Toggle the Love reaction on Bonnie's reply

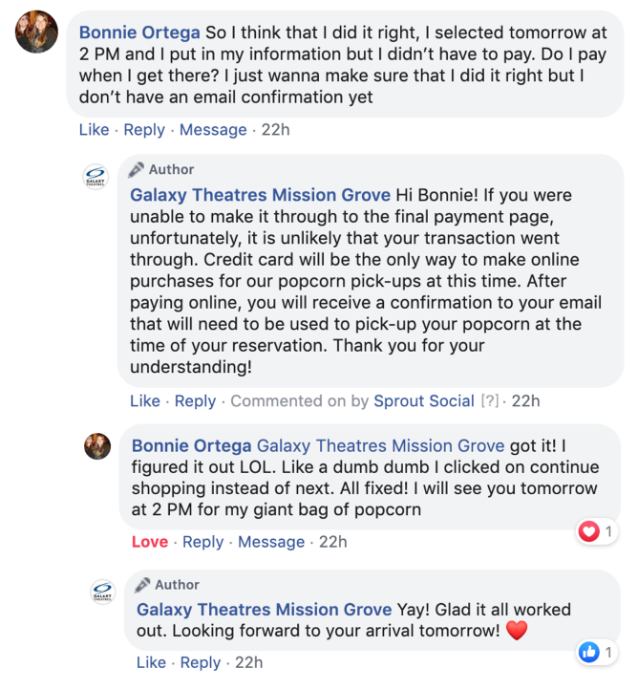(x=150, y=542)
